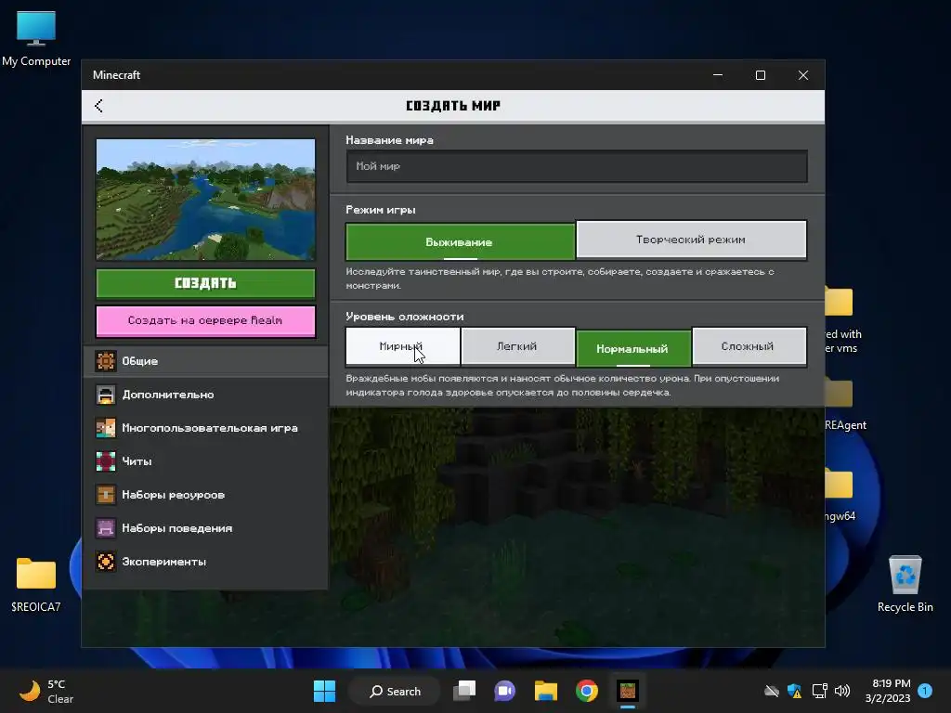Click the world preview thumbnail image
951x713 pixels.
(x=205, y=200)
